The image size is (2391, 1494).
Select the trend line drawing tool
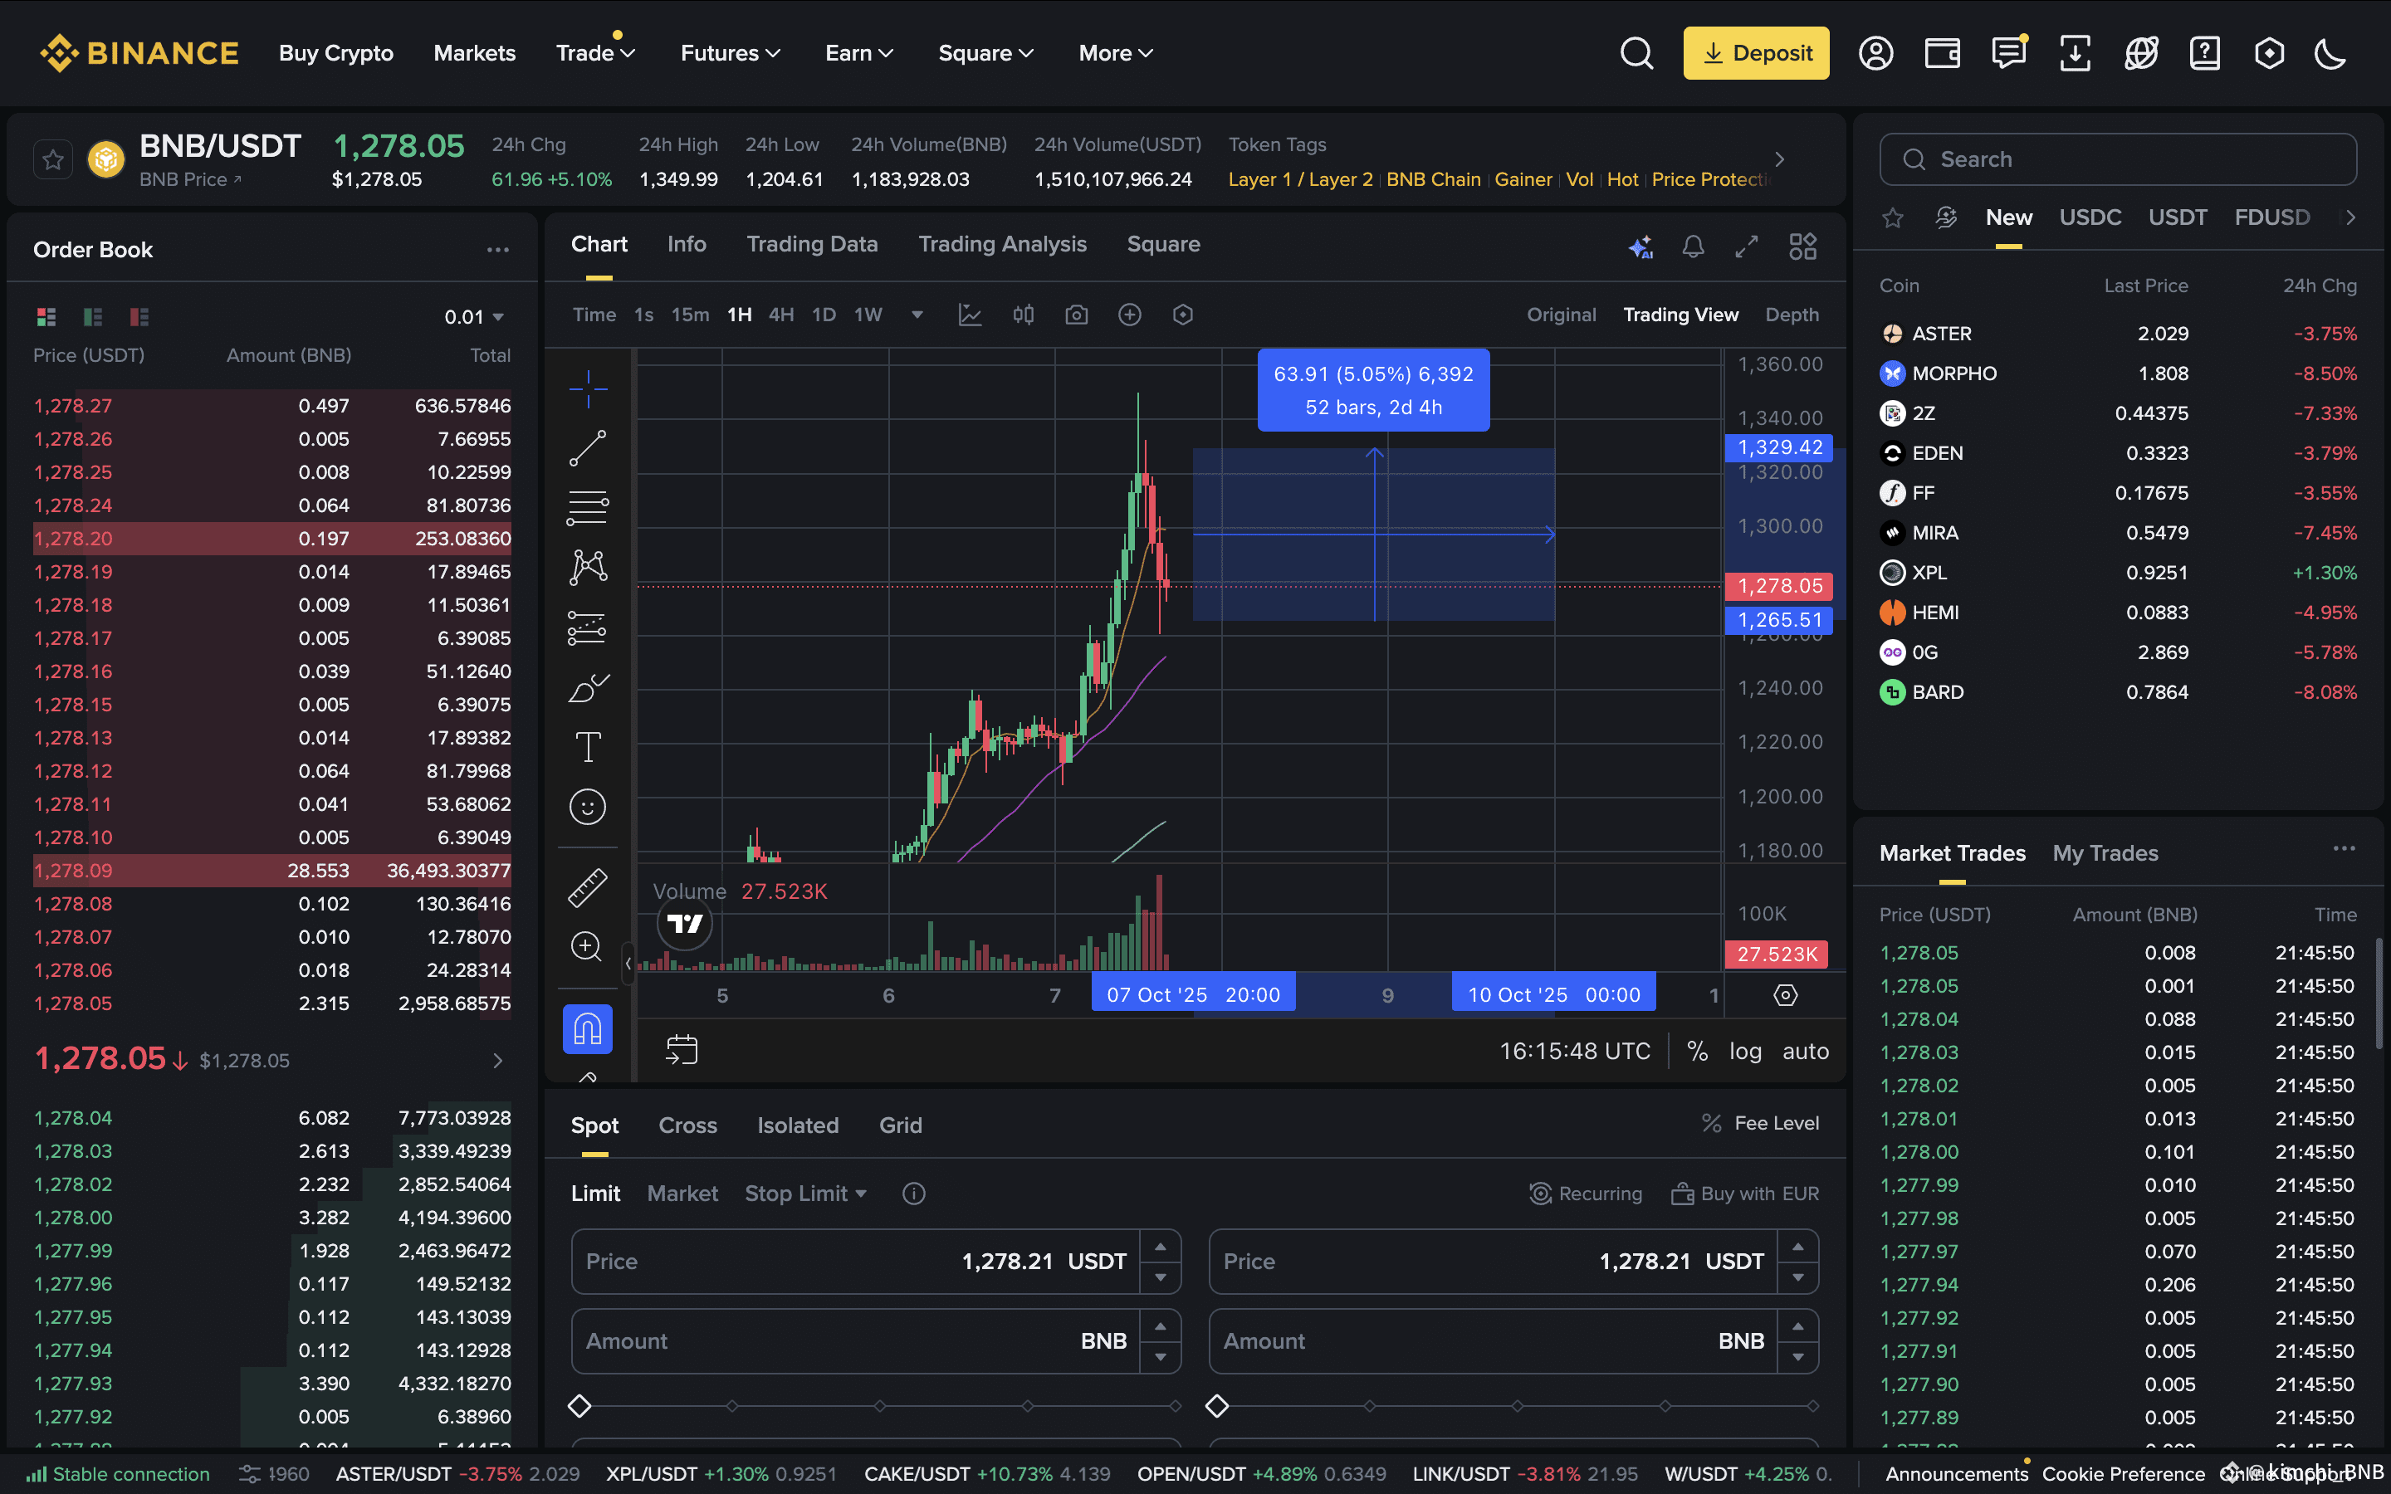tap(587, 448)
